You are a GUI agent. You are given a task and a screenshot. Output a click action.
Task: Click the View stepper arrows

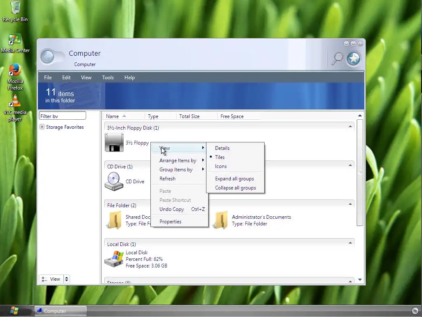coord(66,279)
